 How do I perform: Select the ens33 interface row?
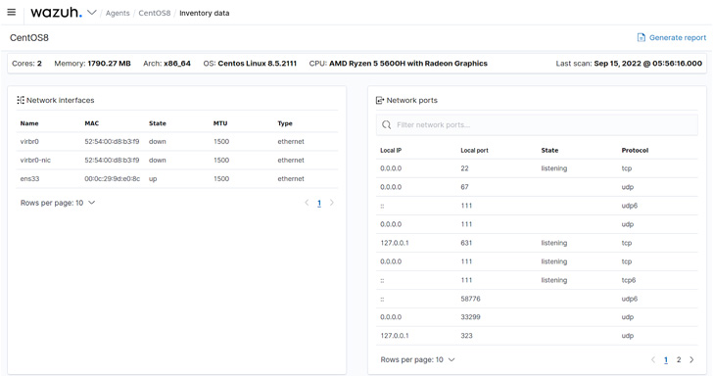[x=177, y=178]
